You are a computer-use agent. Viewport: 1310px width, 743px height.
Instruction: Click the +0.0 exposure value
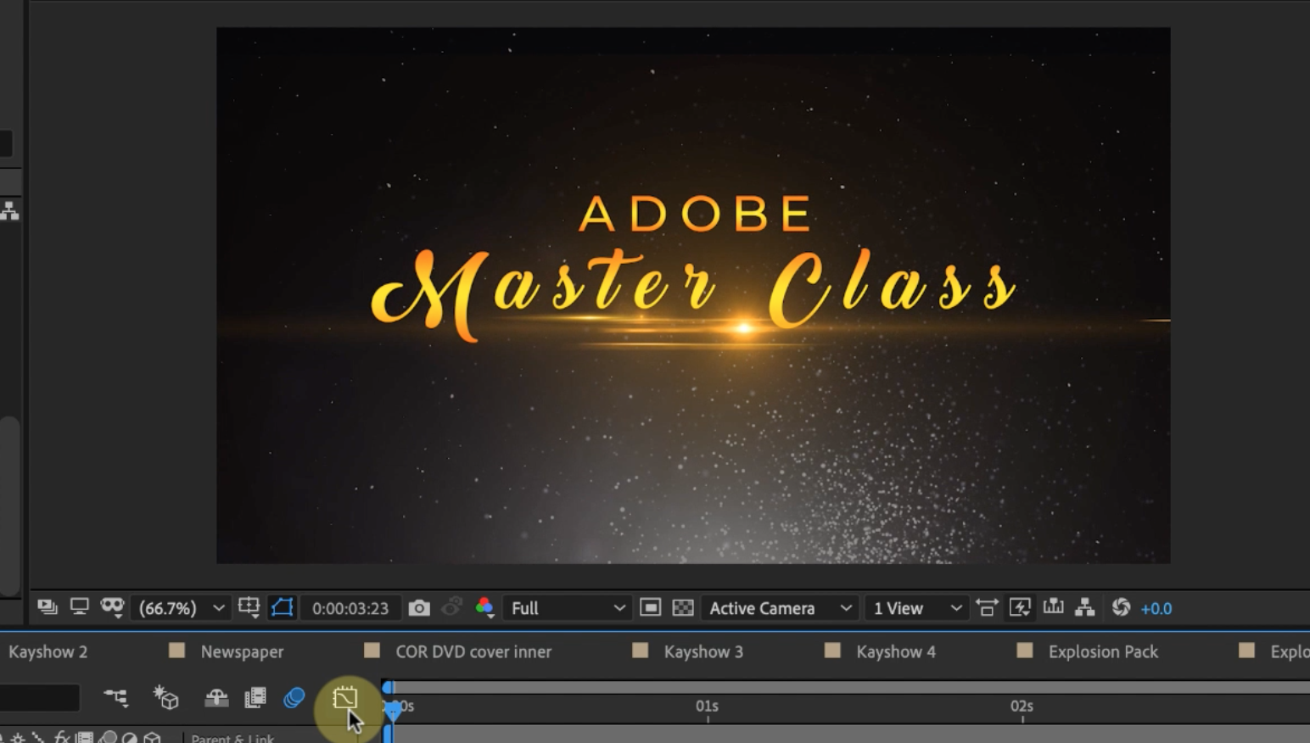[1156, 608]
